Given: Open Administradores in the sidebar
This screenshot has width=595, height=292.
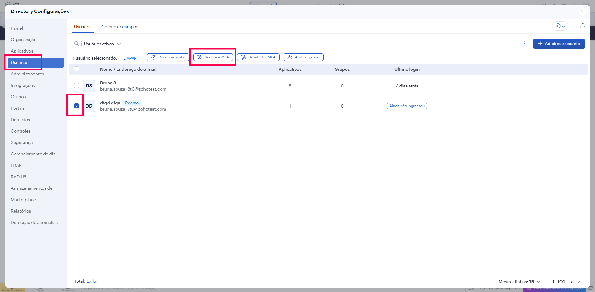Looking at the screenshot, I should tap(27, 74).
